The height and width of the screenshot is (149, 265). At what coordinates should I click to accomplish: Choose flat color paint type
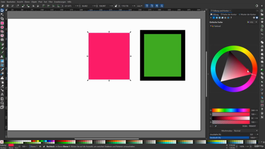tap(214, 18)
